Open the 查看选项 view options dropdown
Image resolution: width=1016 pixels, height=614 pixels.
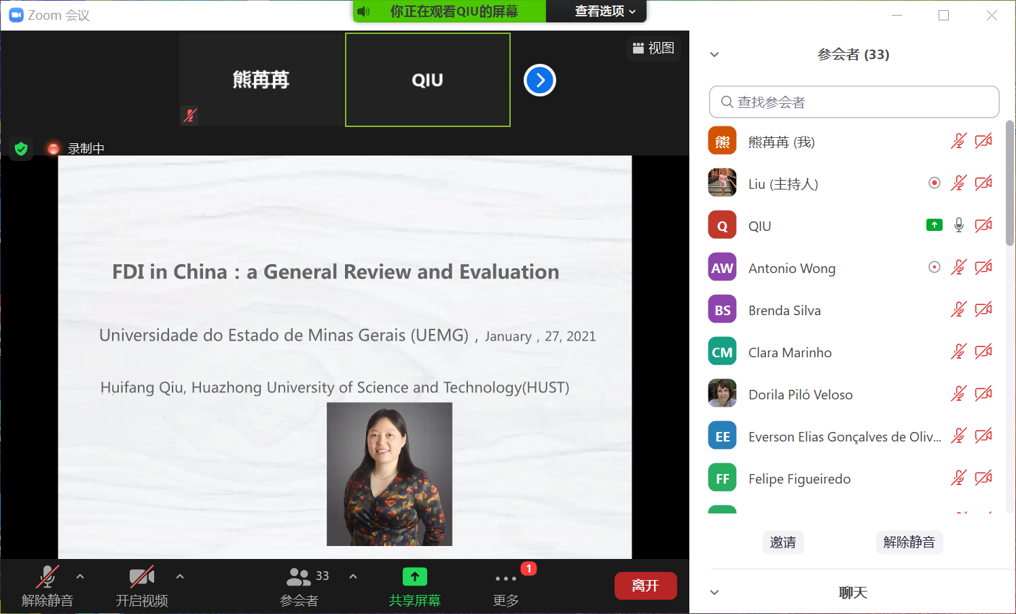click(605, 12)
